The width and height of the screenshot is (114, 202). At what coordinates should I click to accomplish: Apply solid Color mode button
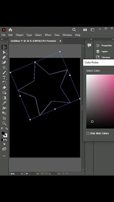pyautogui.click(x=2, y=140)
